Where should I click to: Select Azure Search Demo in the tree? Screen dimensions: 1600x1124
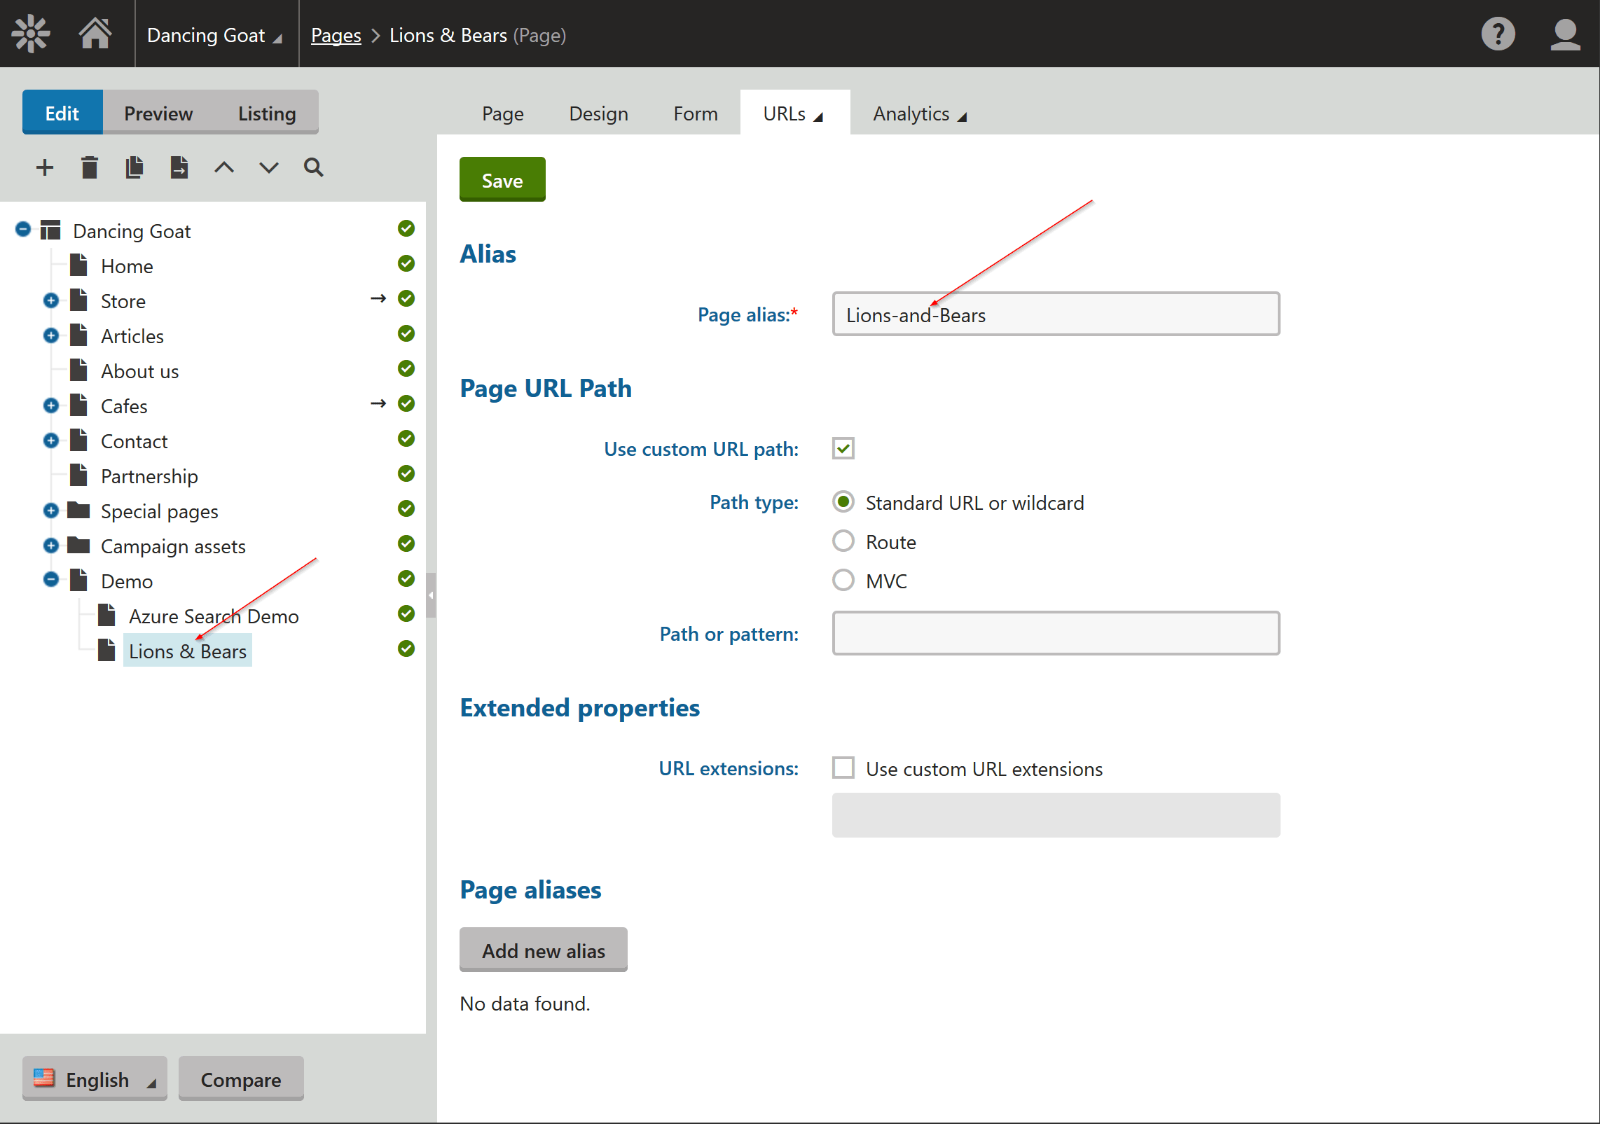(214, 616)
